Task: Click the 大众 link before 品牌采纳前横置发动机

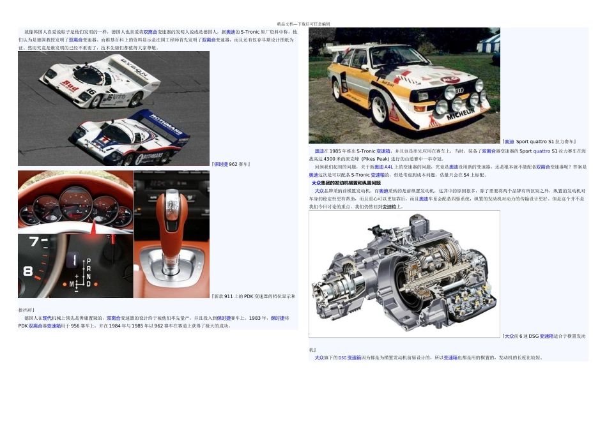Action: [x=319, y=191]
